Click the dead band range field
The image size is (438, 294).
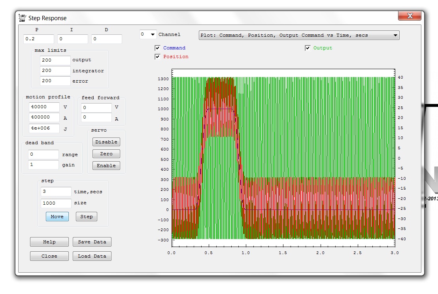(x=43, y=155)
